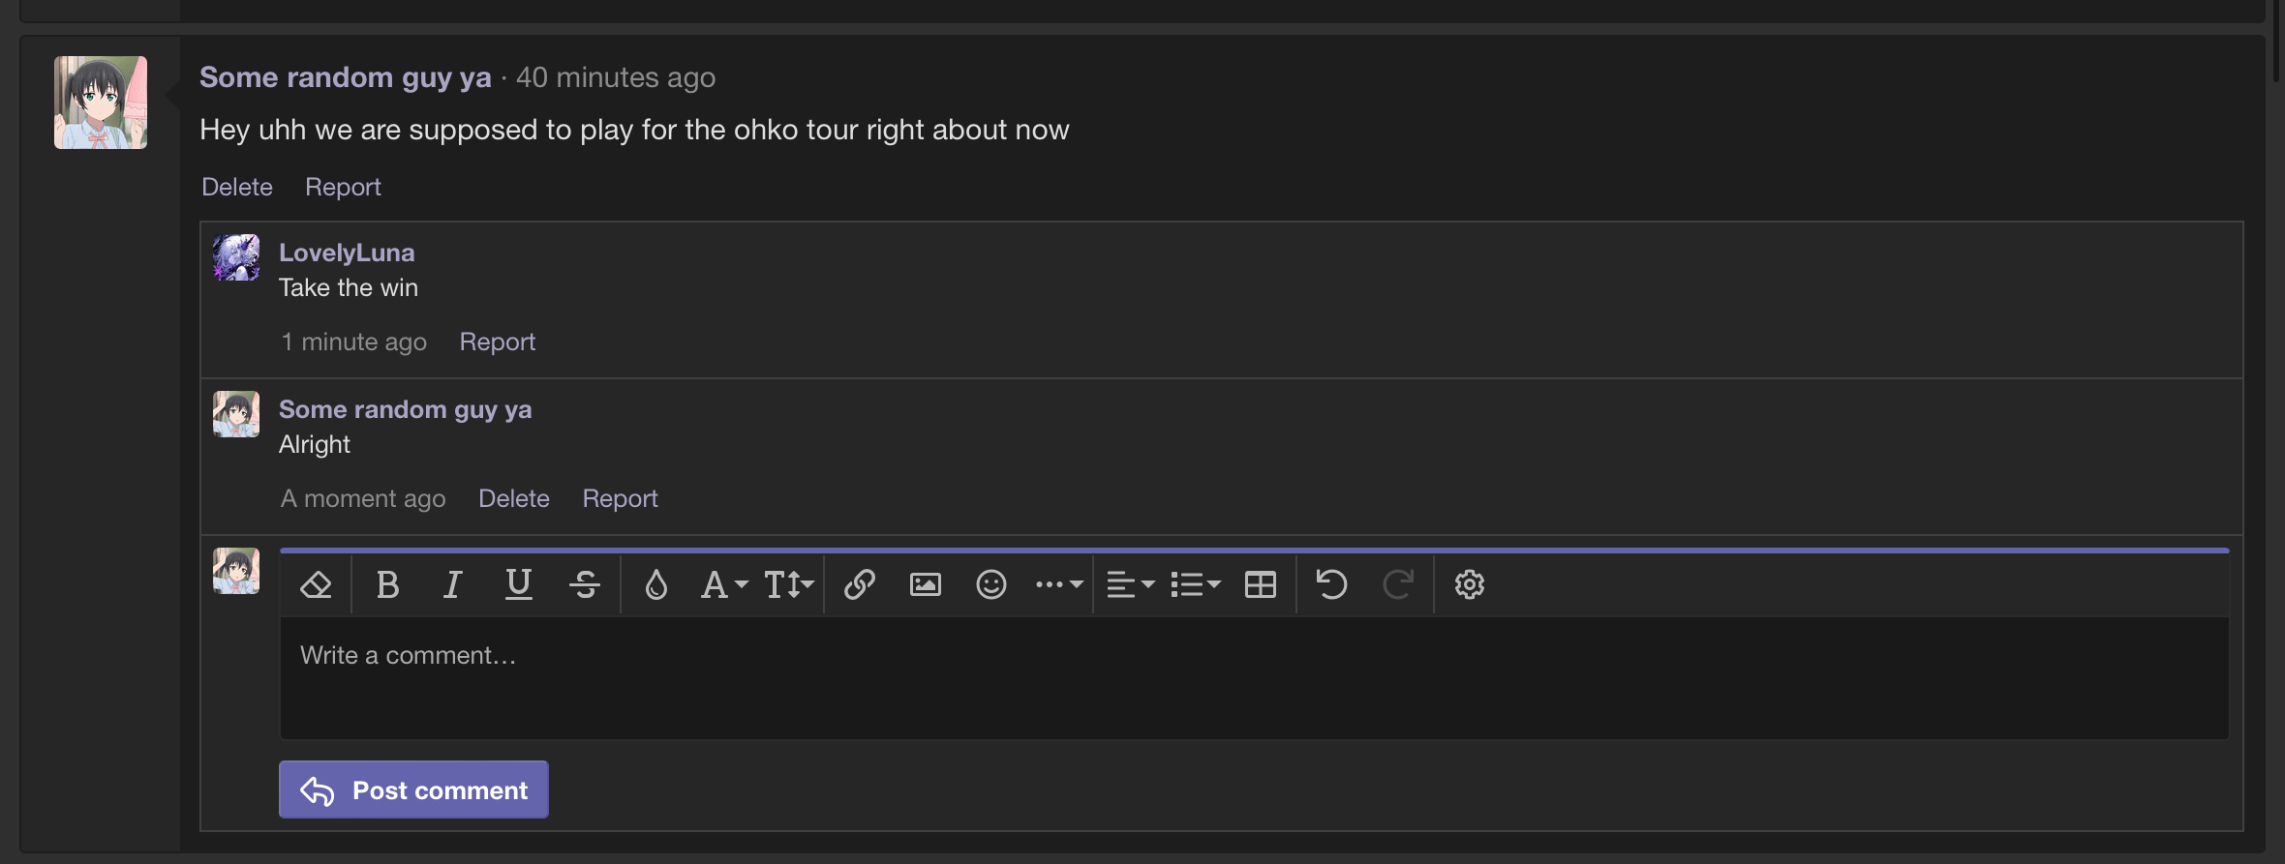Undo the last edit

(1332, 584)
